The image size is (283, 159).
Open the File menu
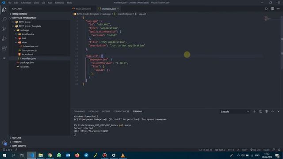[x=9, y=3]
